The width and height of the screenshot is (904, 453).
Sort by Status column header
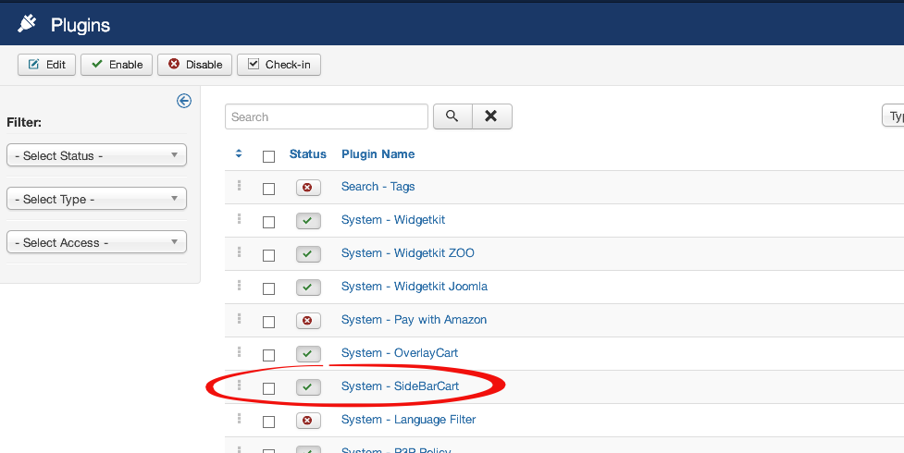307,153
